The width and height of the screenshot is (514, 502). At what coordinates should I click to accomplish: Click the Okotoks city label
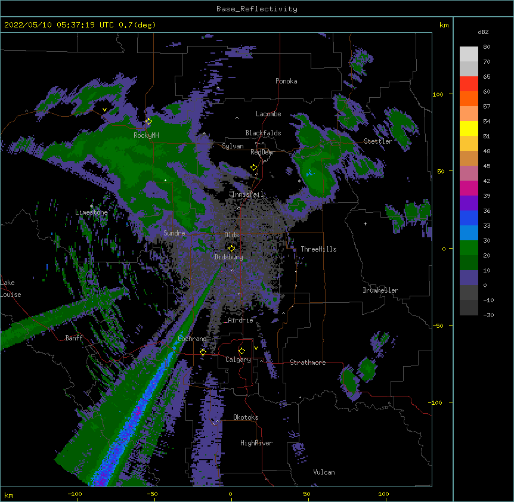click(x=246, y=417)
